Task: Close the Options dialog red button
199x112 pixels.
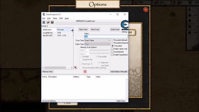Action: [146, 10]
